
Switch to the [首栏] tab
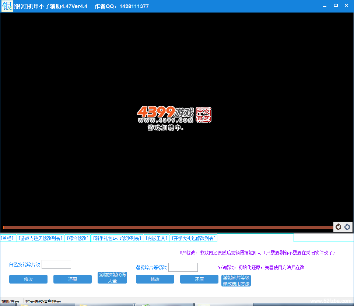click(x=7, y=238)
